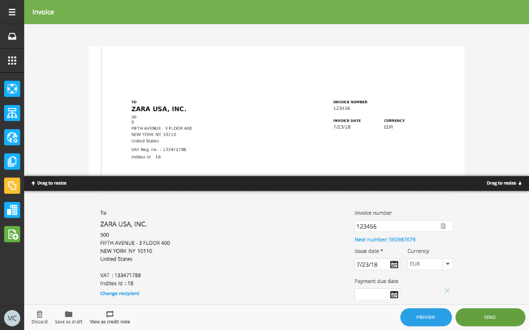The image size is (529, 330).
Task: Save invoice as draft
Action: [x=69, y=317]
